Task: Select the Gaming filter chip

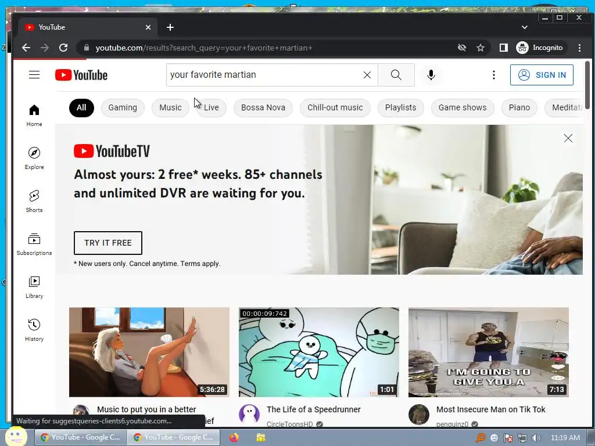Action: coord(123,107)
